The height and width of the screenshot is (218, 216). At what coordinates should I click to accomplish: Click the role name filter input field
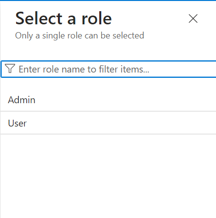point(108,69)
